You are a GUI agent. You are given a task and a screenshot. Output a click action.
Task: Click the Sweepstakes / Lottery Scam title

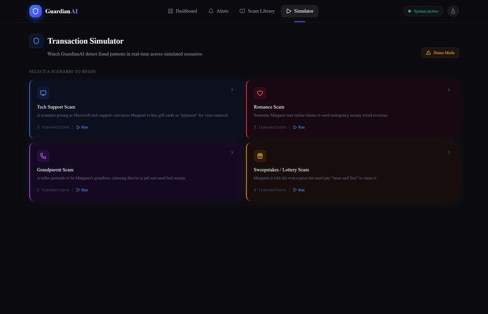pyautogui.click(x=282, y=170)
